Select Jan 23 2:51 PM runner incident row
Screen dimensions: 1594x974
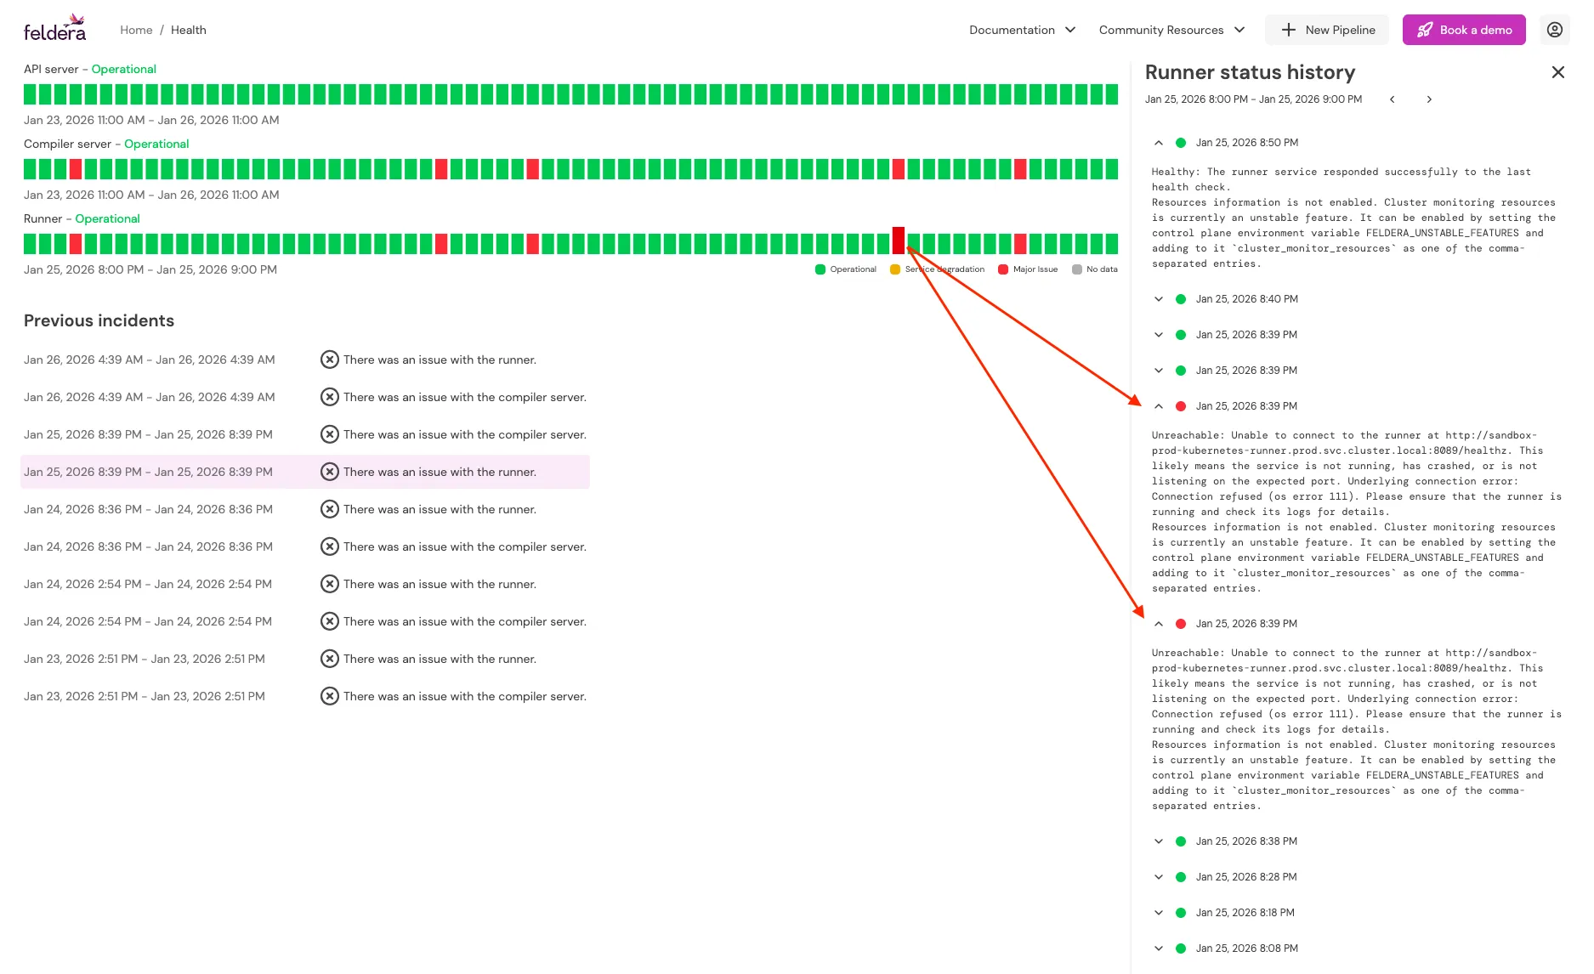coord(305,659)
